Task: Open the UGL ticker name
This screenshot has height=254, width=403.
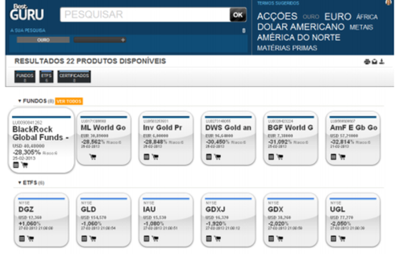Action: click(337, 209)
